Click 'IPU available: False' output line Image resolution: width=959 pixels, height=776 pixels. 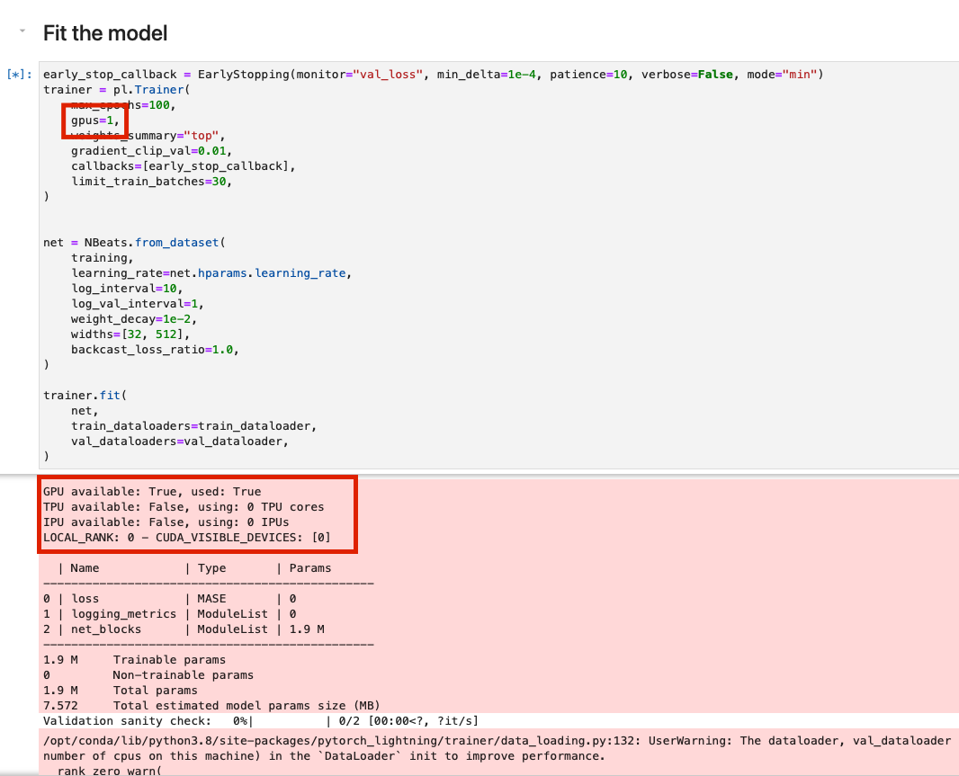[166, 522]
